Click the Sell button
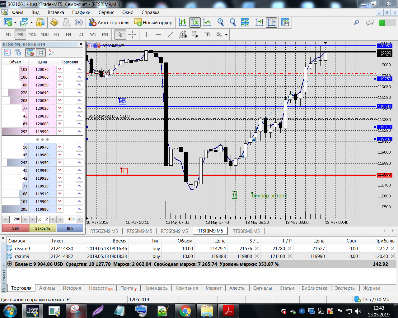This screenshot has width=398, height=318. tap(16, 228)
